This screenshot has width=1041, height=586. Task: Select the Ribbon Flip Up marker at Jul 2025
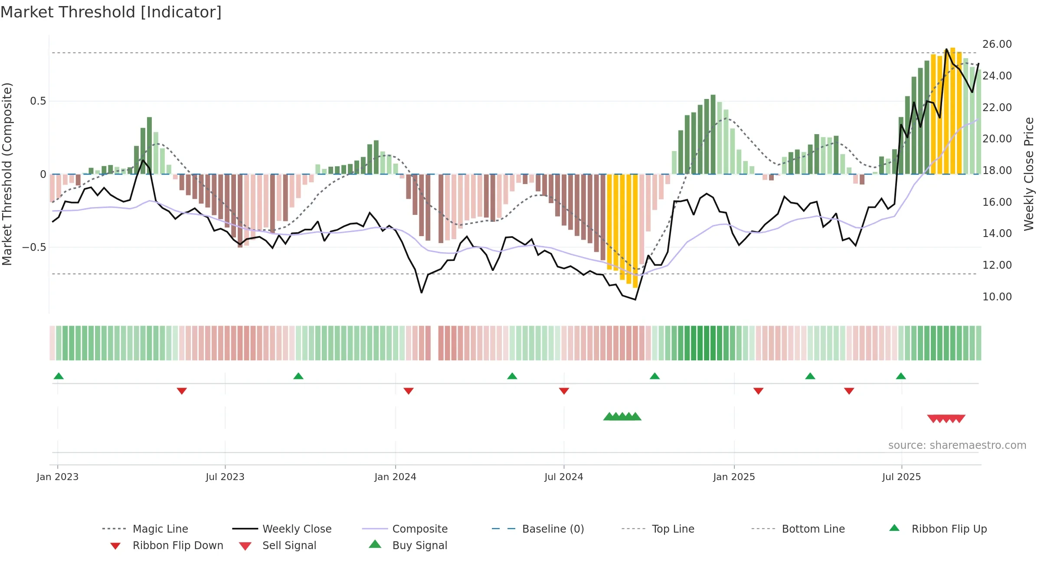click(x=901, y=376)
